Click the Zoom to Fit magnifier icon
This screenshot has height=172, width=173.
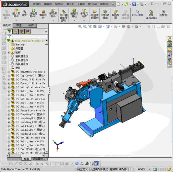(80, 26)
